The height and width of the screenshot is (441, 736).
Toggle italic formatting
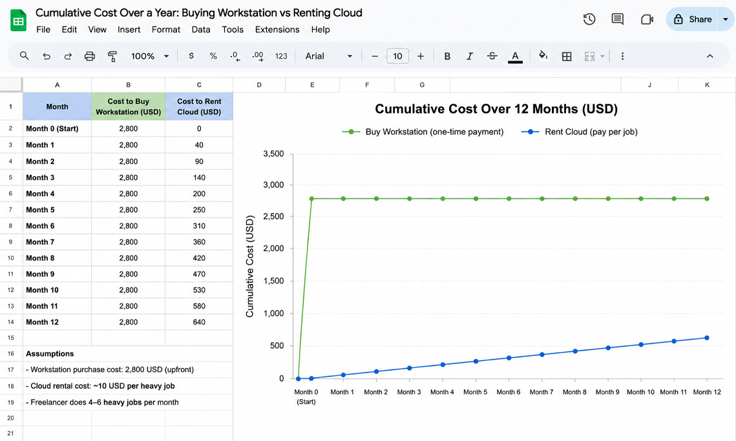click(x=469, y=56)
